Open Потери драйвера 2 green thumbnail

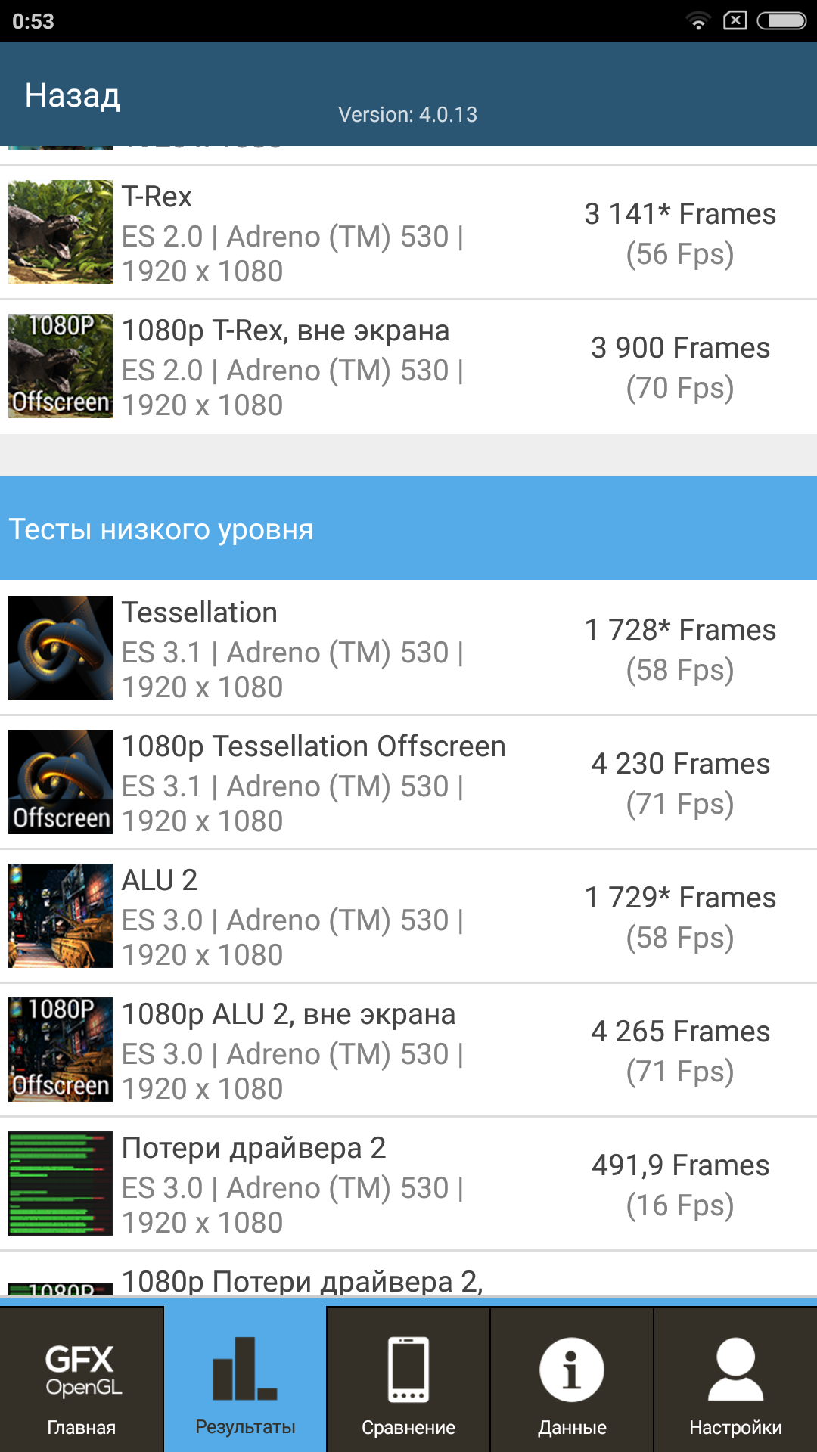tap(61, 1184)
